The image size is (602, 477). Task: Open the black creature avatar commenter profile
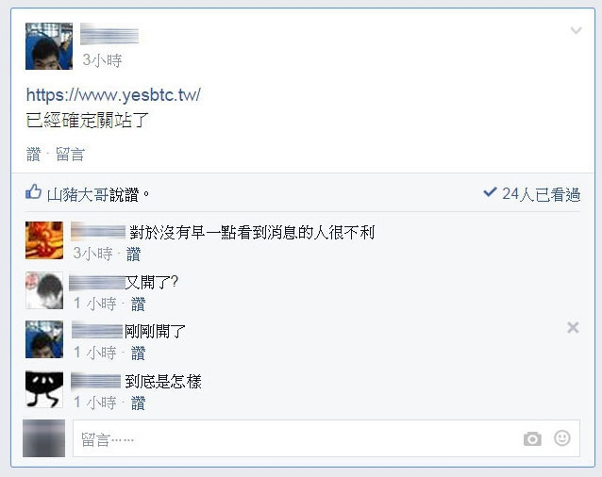point(44,389)
